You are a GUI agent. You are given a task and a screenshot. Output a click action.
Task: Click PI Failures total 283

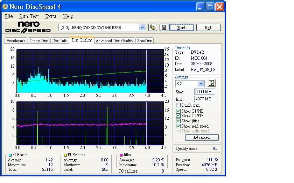click(105, 169)
